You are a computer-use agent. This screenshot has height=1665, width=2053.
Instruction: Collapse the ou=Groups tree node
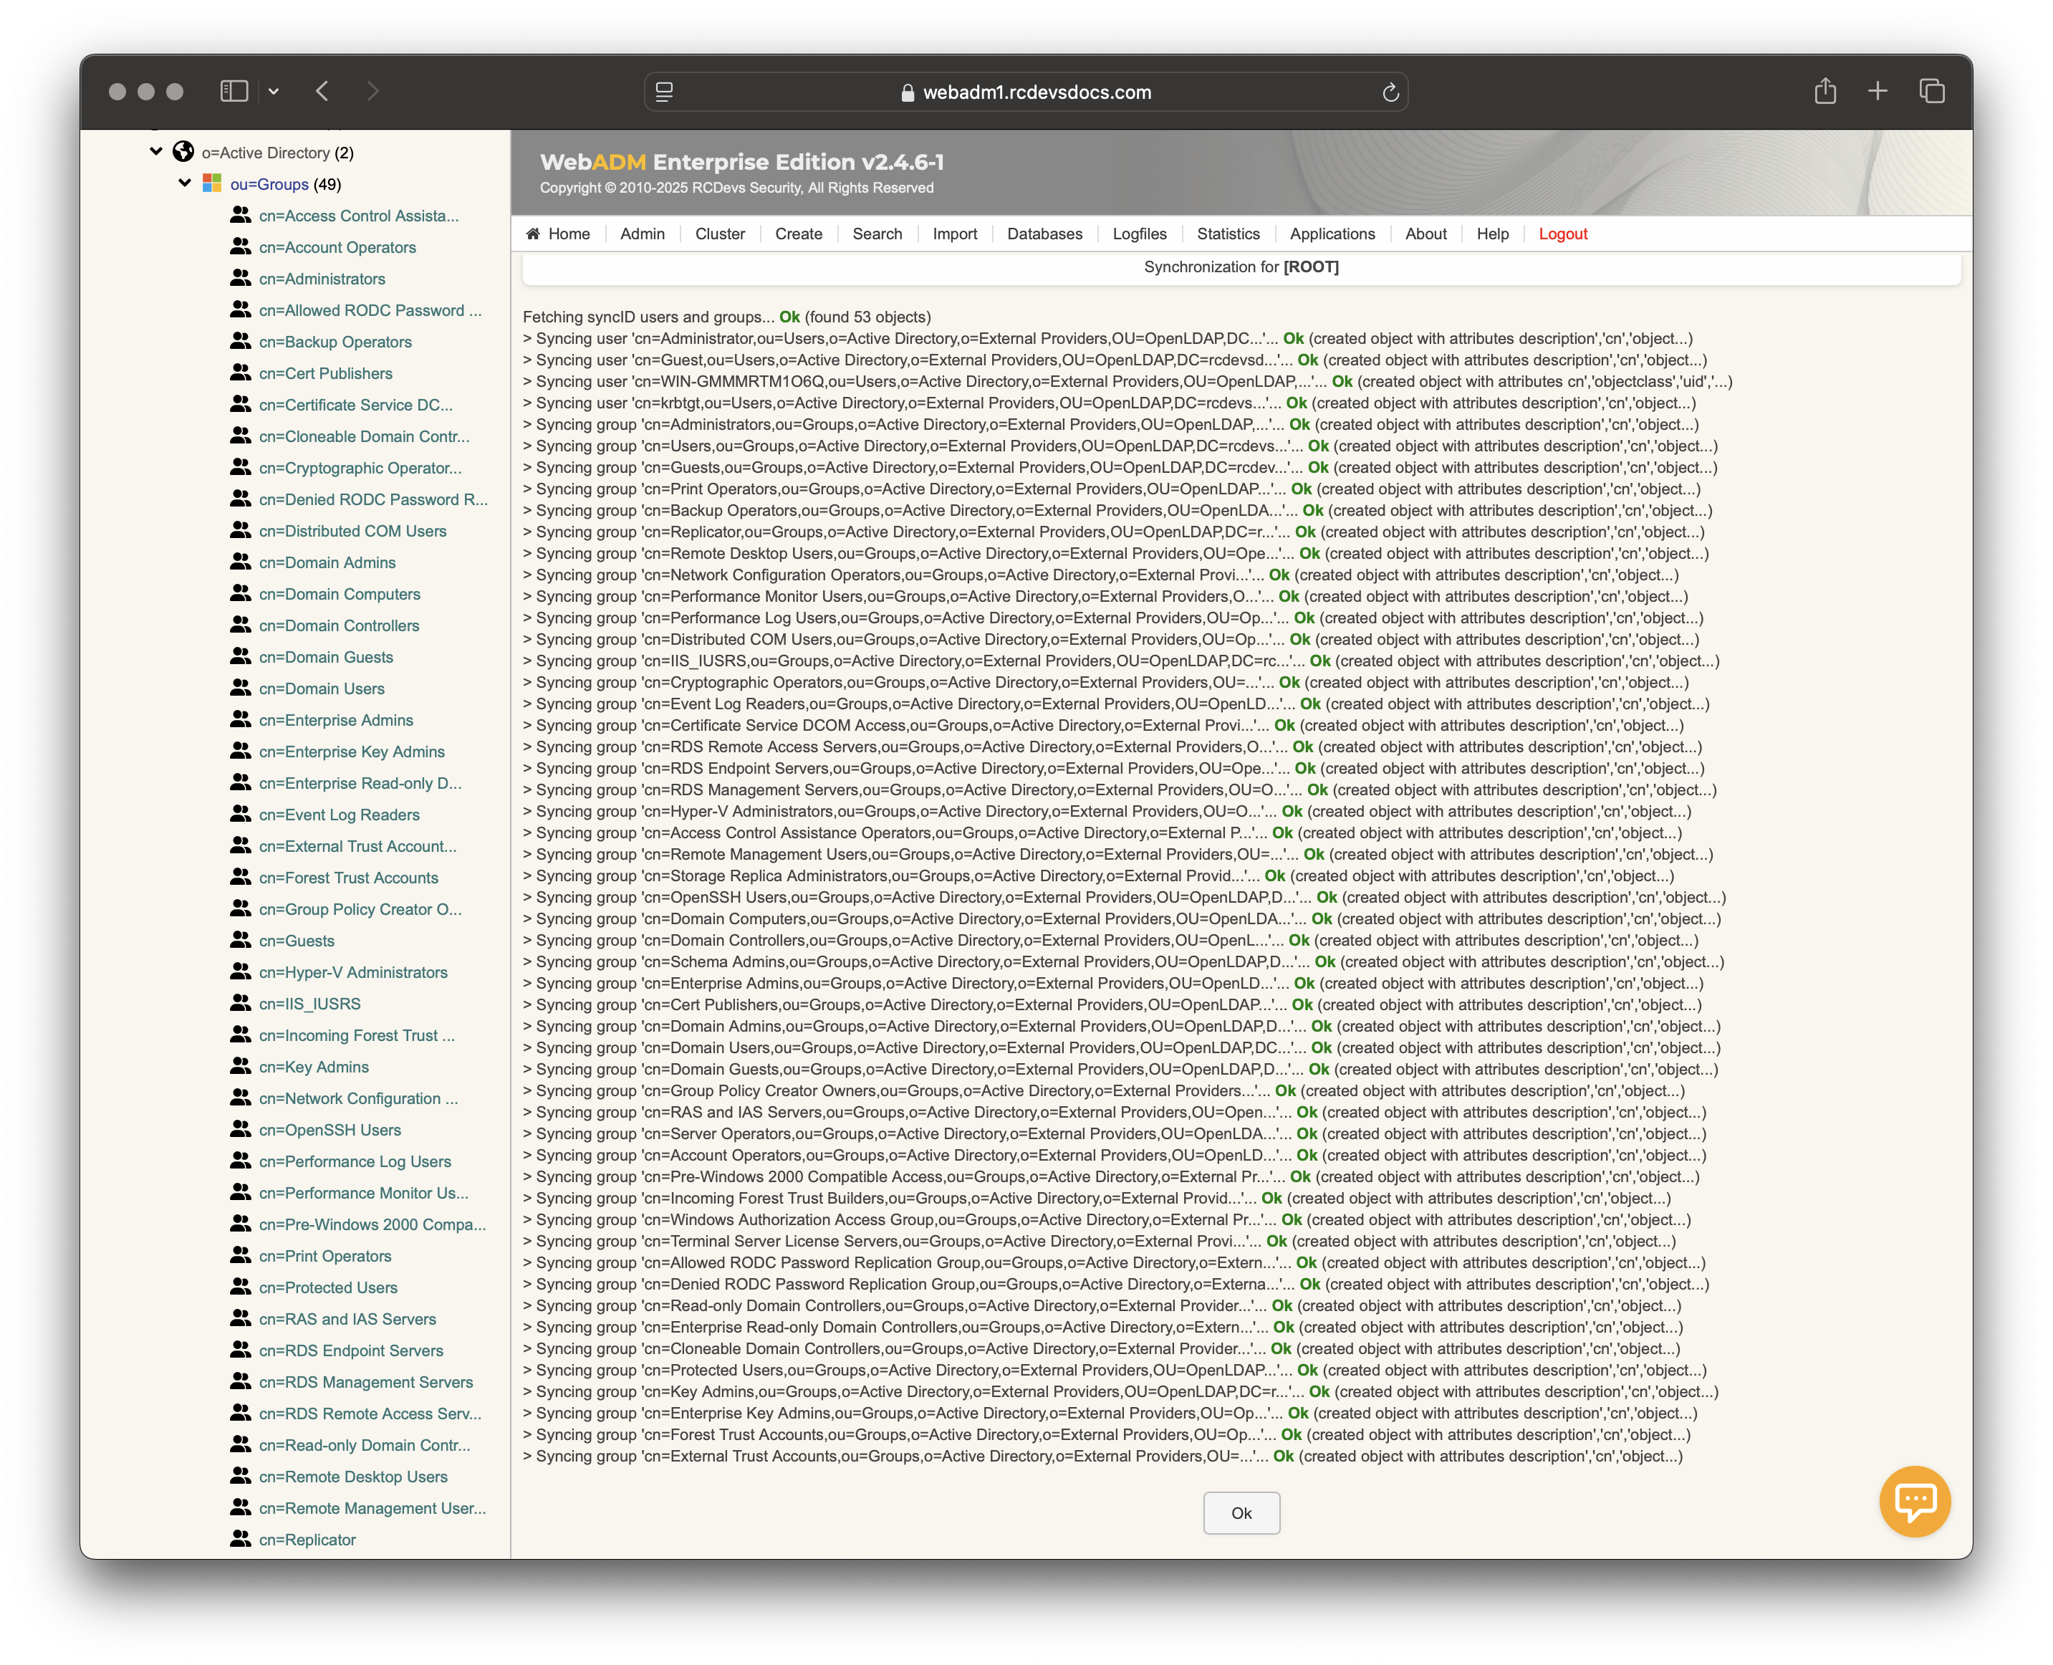185,183
